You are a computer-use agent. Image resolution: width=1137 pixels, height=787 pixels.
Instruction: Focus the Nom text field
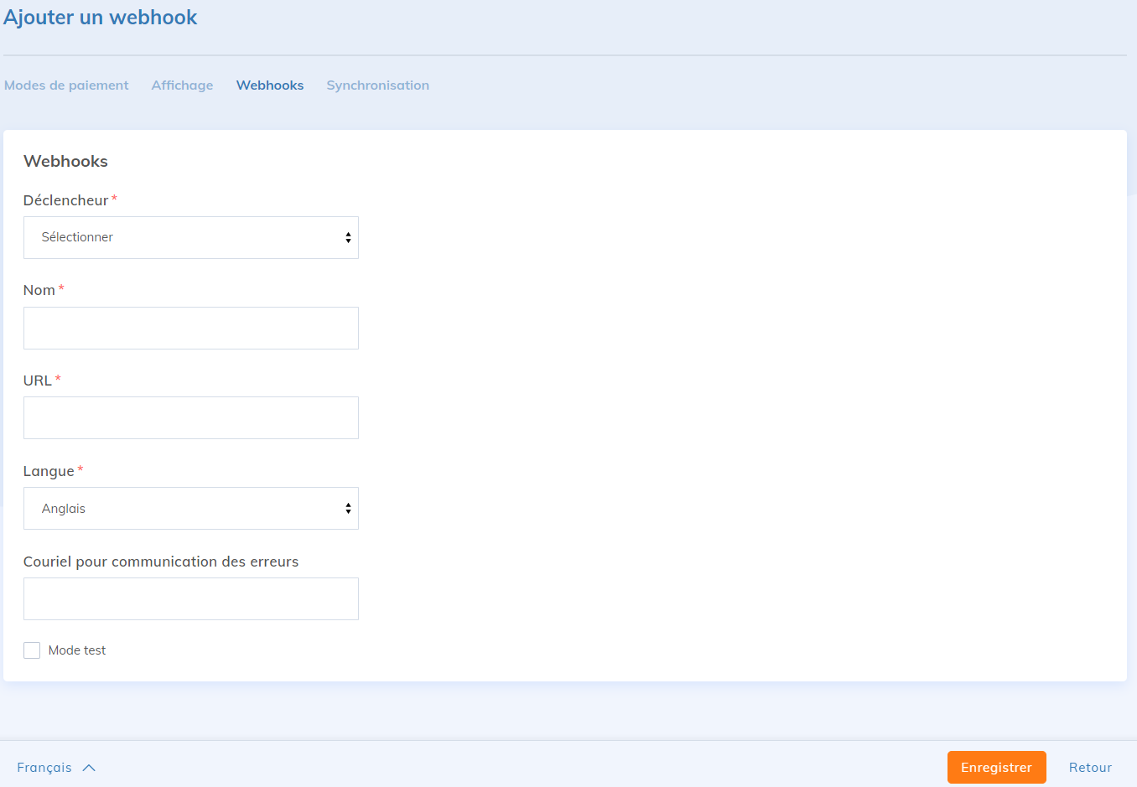190,329
